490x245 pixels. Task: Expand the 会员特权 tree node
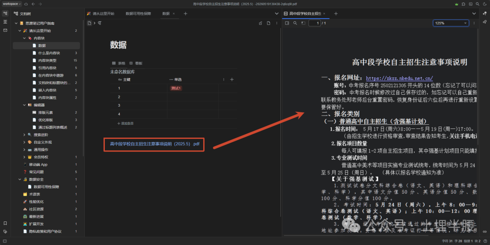coord(24,157)
